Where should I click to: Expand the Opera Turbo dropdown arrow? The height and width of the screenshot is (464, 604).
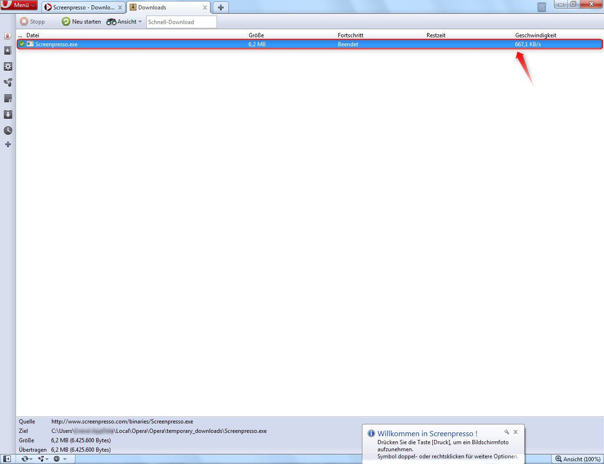coord(65,458)
